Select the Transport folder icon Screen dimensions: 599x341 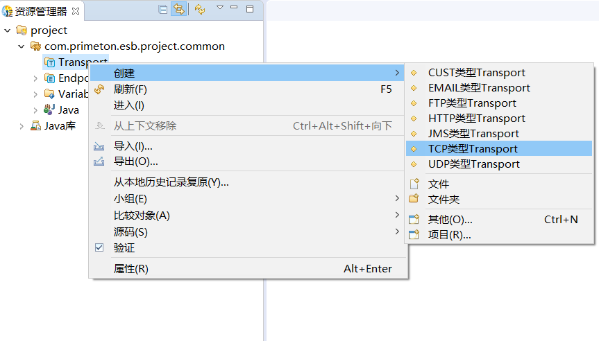pos(49,62)
